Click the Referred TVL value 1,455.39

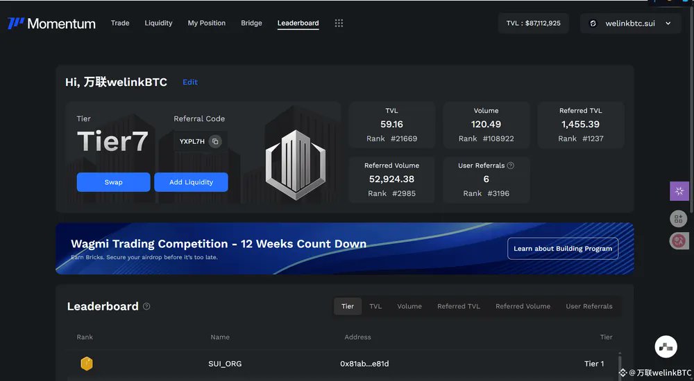(x=580, y=124)
